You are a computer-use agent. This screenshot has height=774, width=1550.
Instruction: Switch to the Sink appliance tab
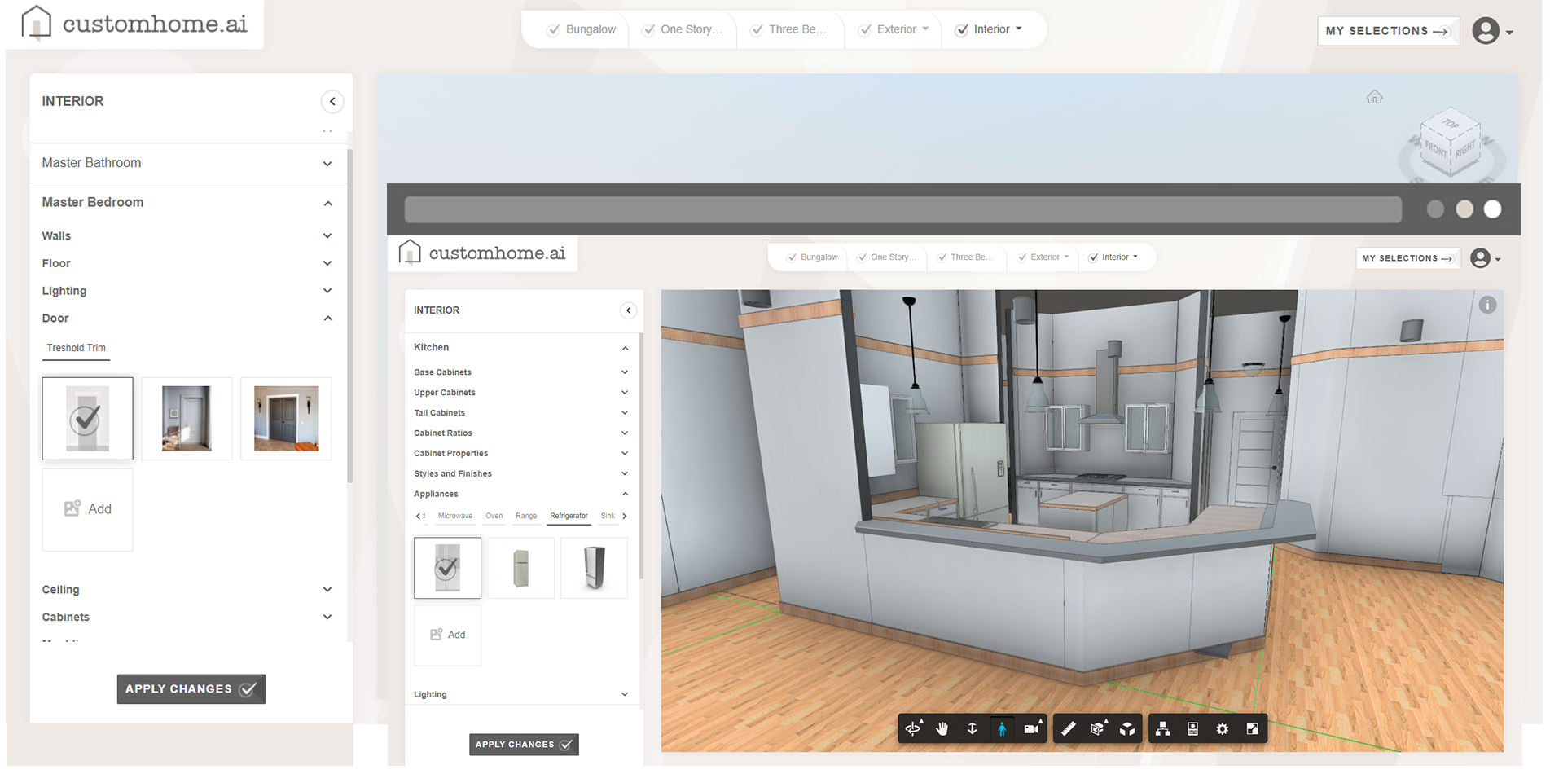point(608,516)
